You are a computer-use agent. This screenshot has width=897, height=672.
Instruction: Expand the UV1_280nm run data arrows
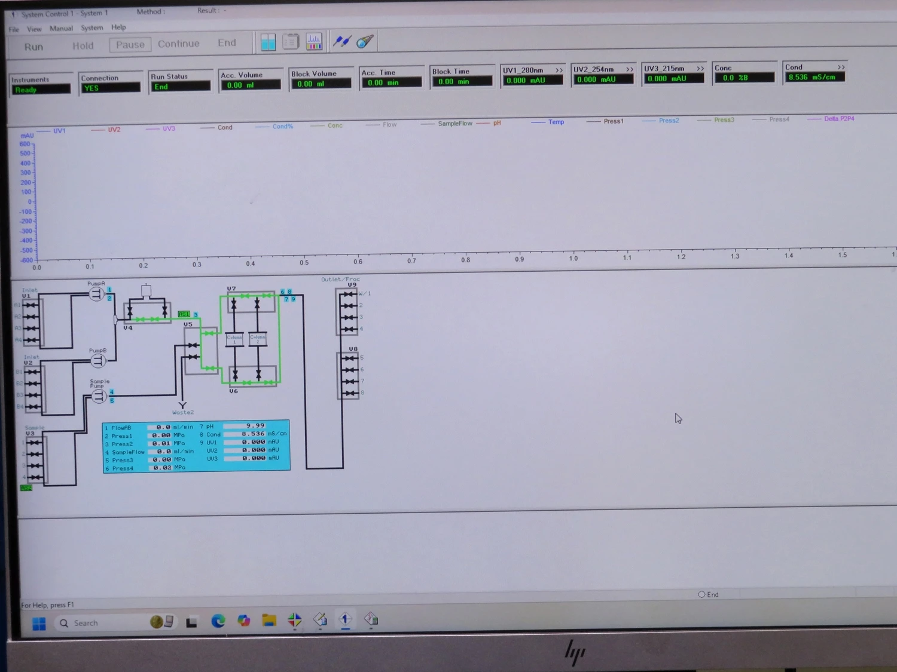coord(559,70)
